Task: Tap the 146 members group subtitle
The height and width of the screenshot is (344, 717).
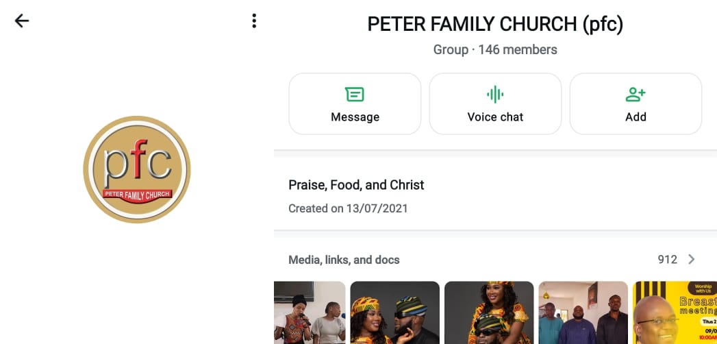Action: [x=495, y=50]
